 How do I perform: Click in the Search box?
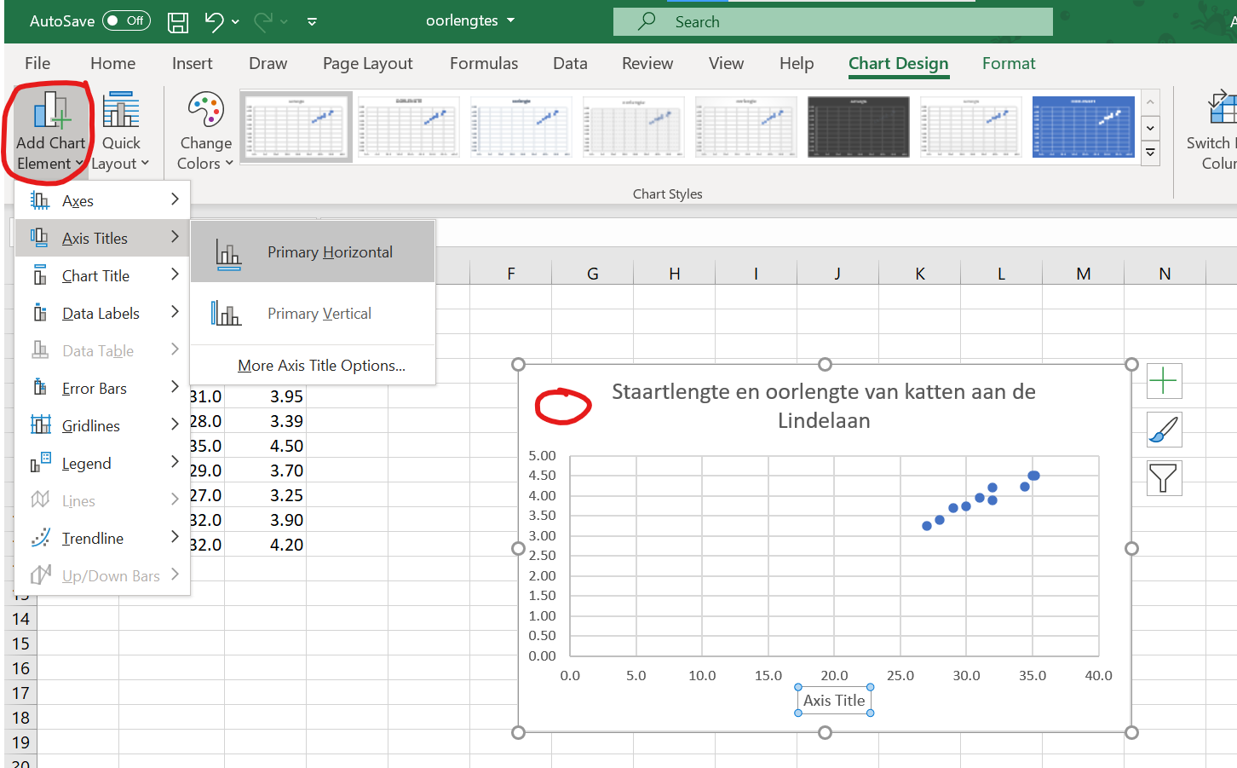coord(833,22)
